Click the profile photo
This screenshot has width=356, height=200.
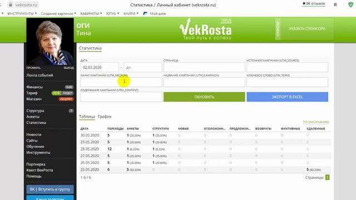50,42
